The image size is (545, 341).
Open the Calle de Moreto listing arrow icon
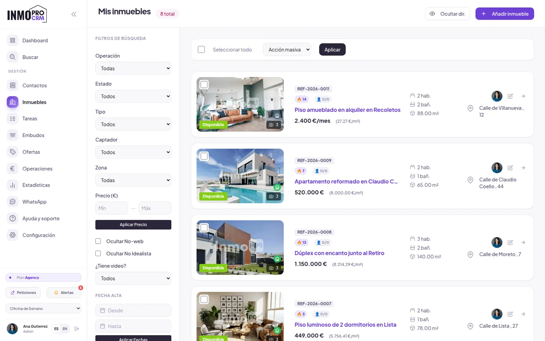[523, 243]
